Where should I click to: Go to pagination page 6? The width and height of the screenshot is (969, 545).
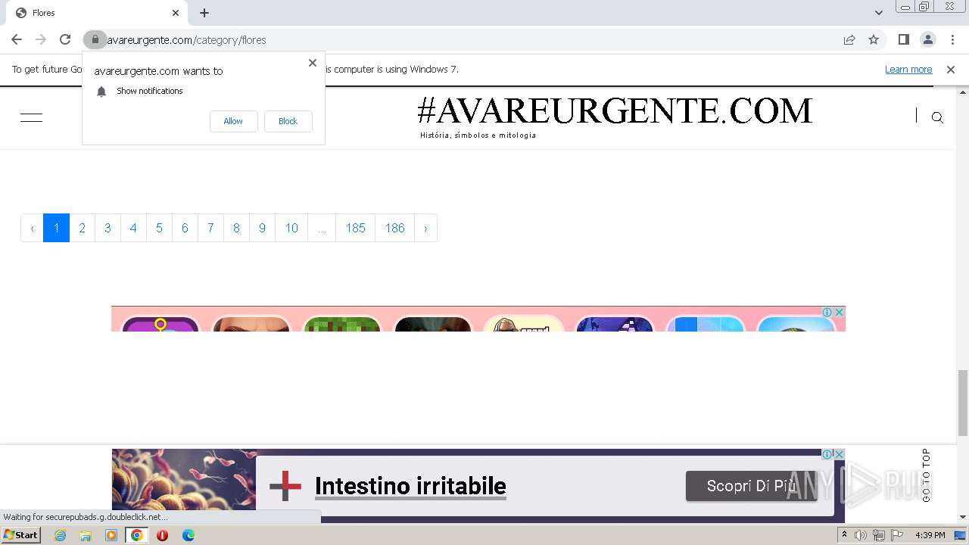tap(185, 228)
